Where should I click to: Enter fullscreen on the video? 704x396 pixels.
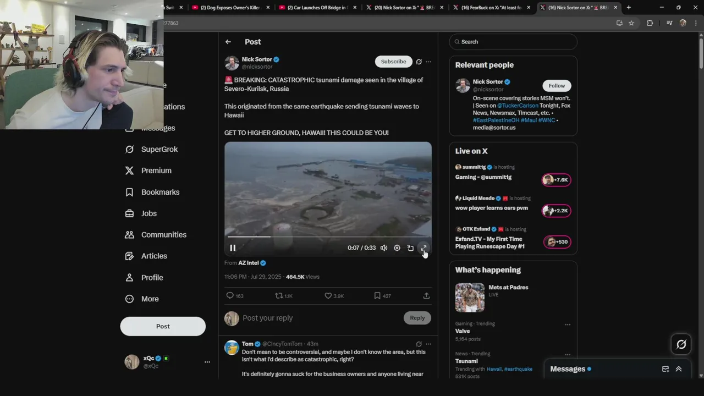(424, 248)
